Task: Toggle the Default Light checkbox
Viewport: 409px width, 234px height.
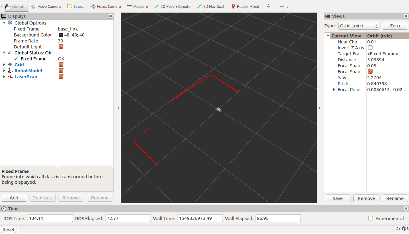Action: (61, 47)
